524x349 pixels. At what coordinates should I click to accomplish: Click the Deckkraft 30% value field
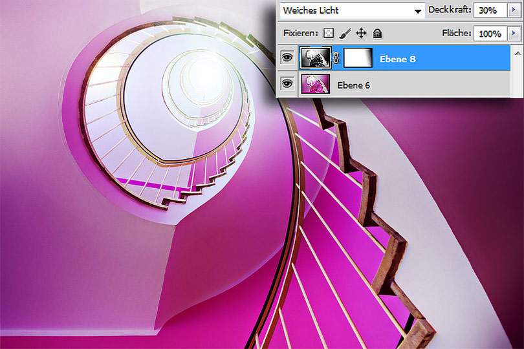click(x=490, y=10)
